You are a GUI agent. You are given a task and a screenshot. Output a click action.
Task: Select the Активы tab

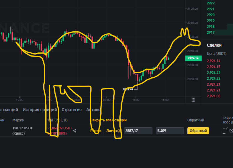tap(94, 110)
